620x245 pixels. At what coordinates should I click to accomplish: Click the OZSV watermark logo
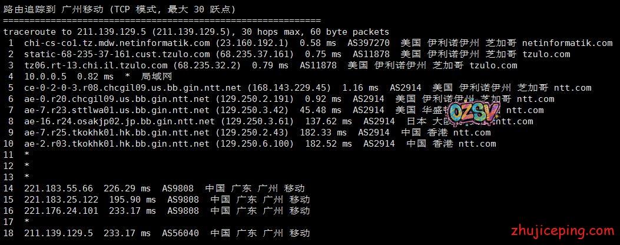coord(474,112)
